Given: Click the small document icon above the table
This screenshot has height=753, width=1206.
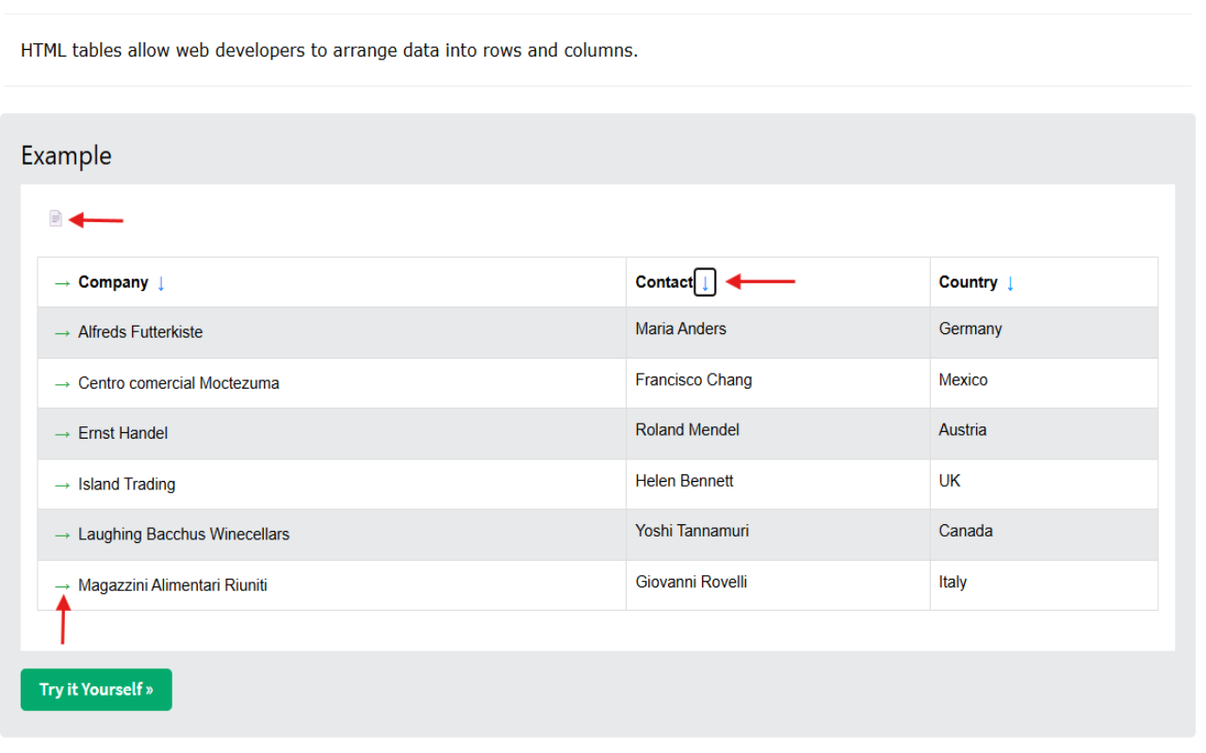Looking at the screenshot, I should coord(56,218).
